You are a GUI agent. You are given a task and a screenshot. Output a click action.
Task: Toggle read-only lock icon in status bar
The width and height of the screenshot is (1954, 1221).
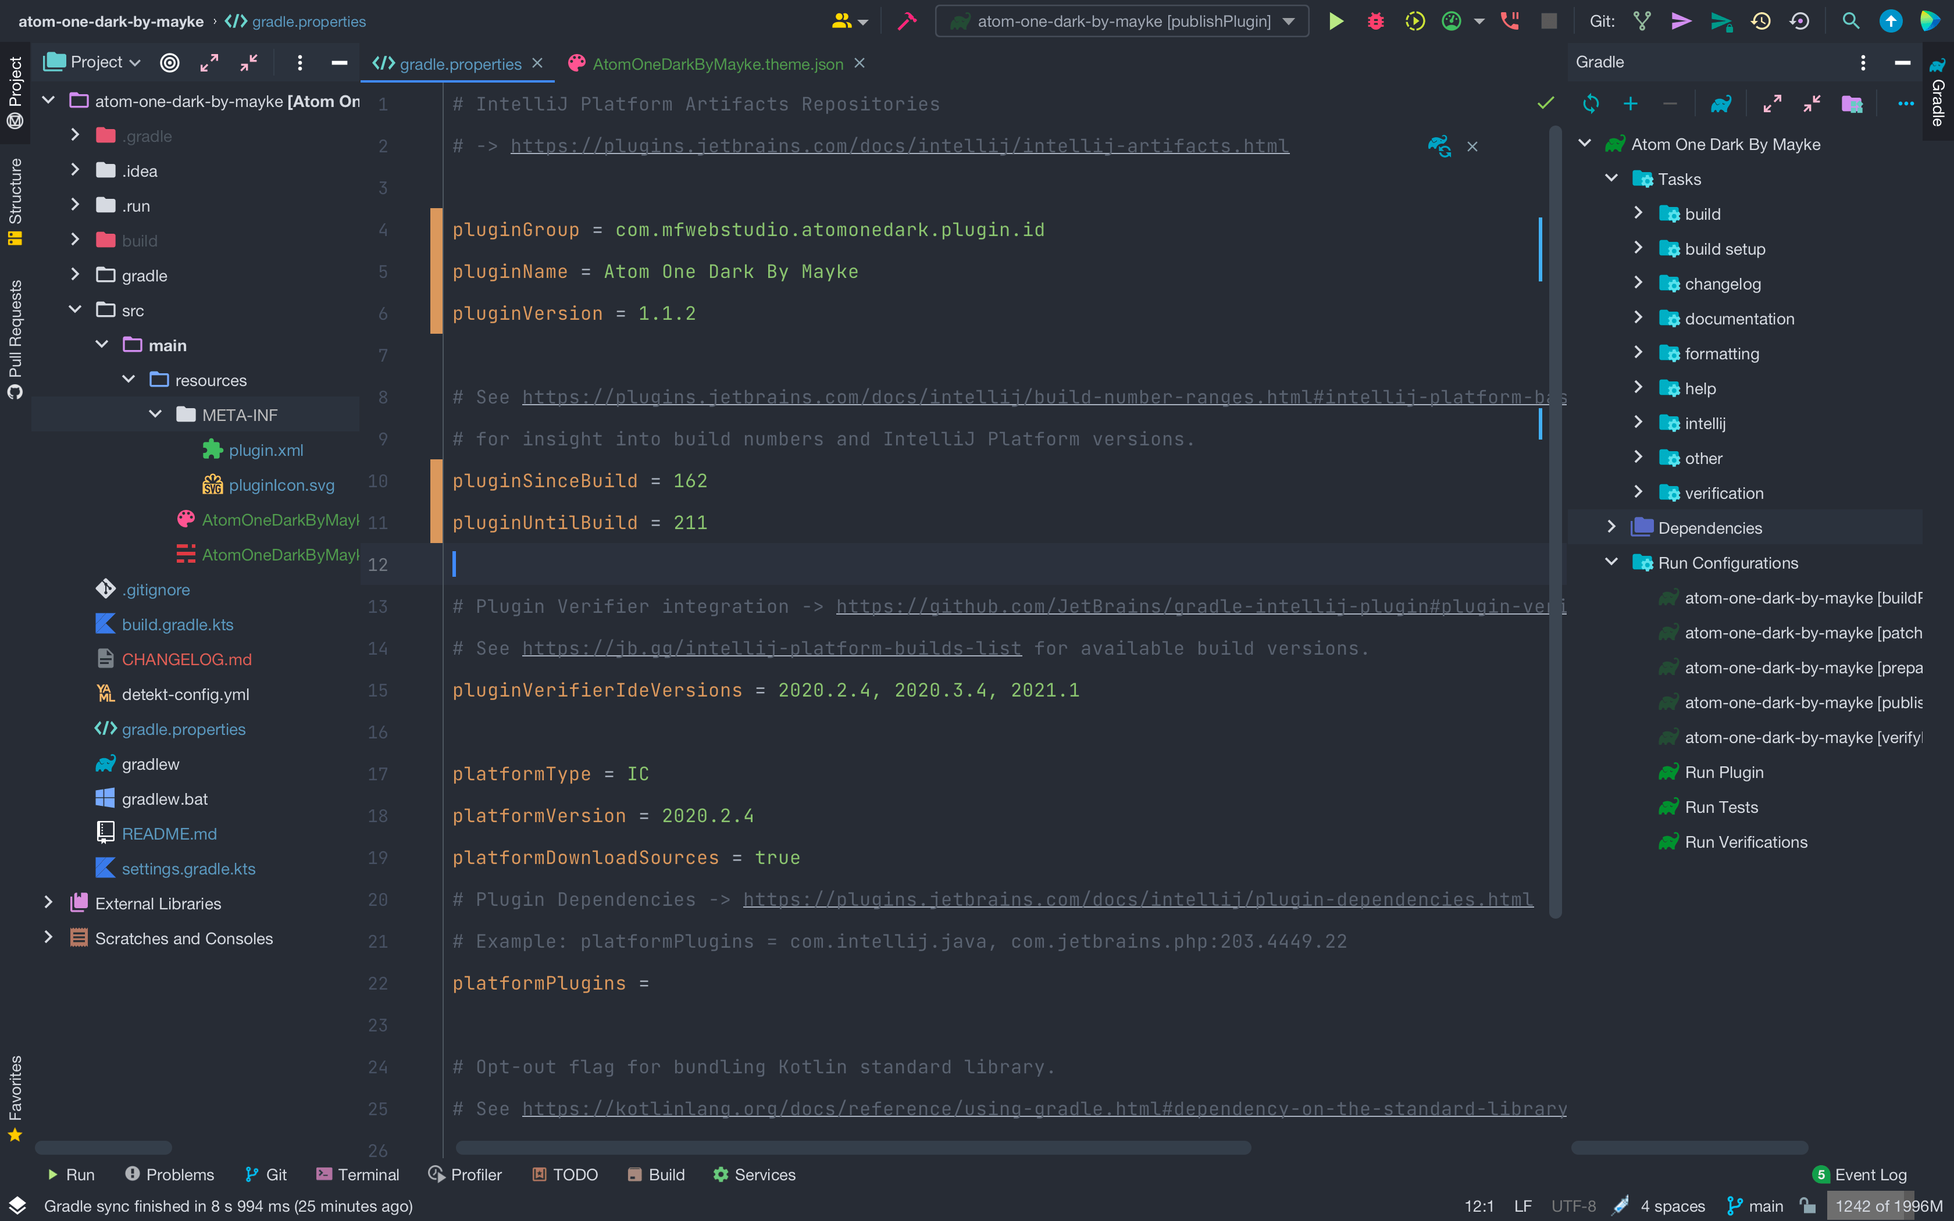tap(1808, 1206)
